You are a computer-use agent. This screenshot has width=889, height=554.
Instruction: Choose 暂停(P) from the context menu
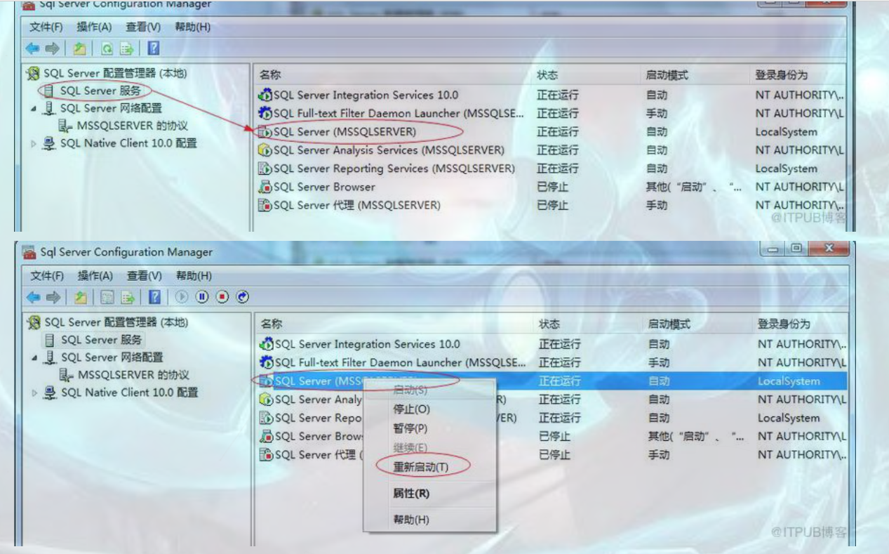click(429, 428)
